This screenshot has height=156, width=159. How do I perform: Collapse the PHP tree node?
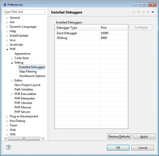coord(7,49)
